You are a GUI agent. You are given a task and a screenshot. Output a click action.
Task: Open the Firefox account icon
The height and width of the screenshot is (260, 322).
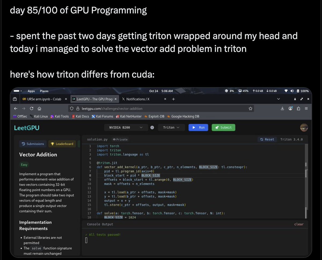[x=290, y=109]
